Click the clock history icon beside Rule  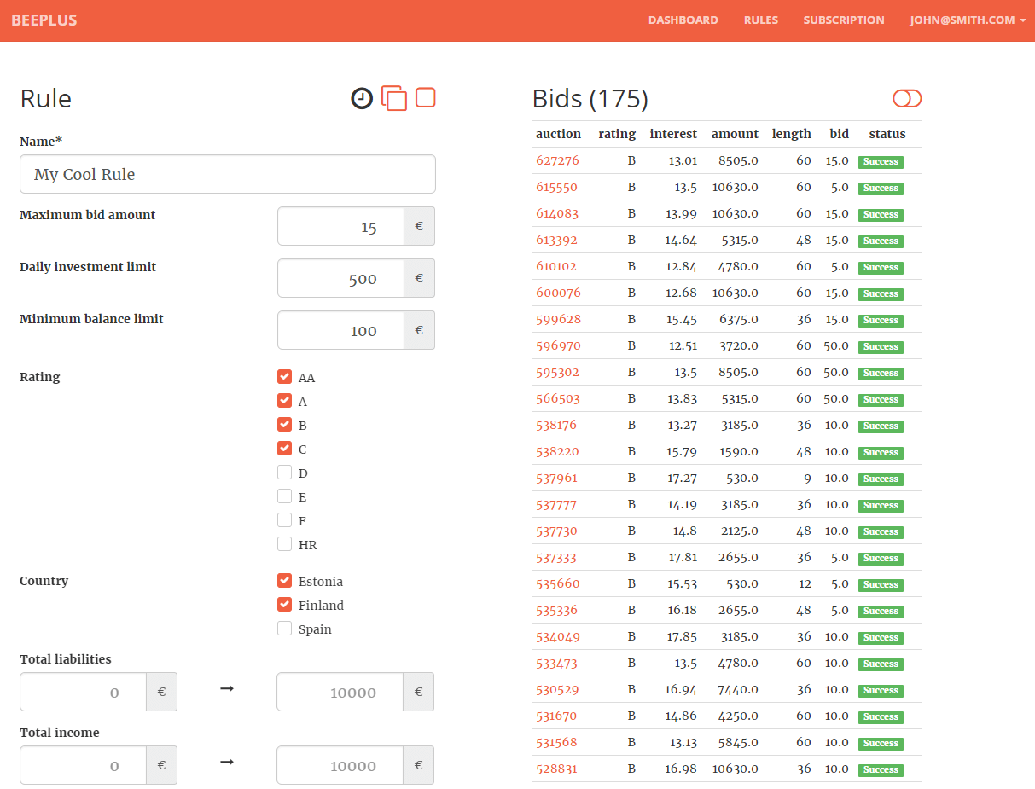(362, 99)
